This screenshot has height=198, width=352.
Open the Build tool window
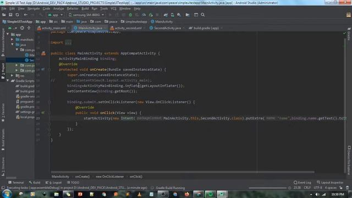pos(35,183)
